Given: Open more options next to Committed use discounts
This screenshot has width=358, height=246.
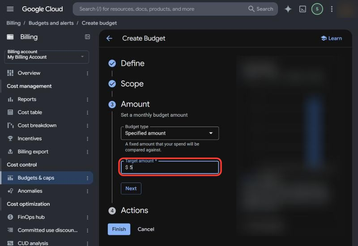Looking at the screenshot, I should (87, 230).
